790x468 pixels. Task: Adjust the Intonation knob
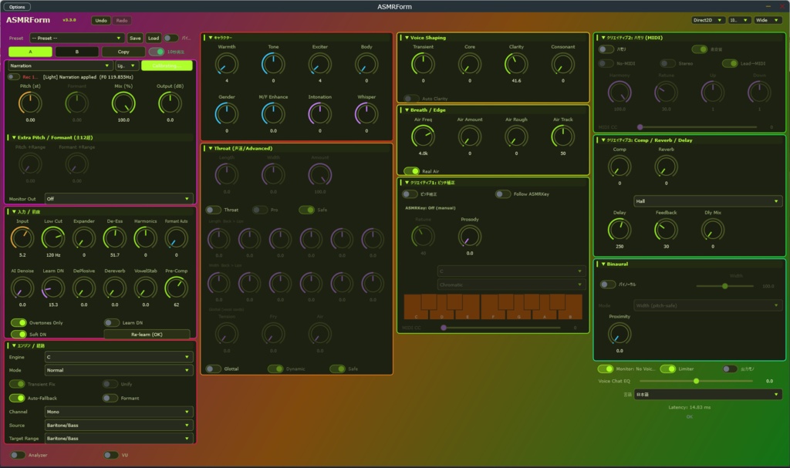tap(320, 114)
